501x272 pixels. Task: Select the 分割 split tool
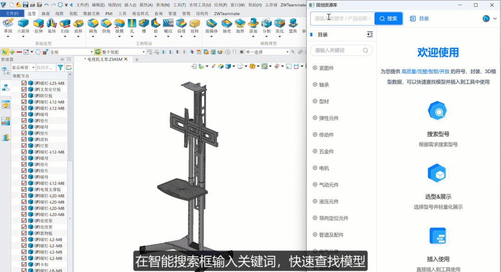coord(266,26)
